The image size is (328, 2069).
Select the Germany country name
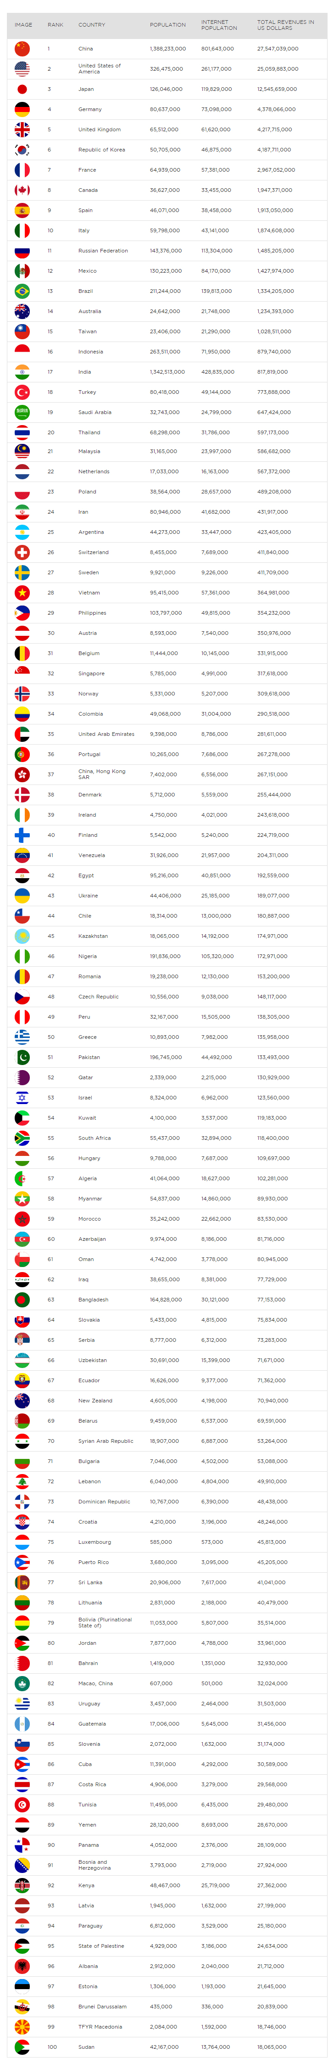(90, 109)
